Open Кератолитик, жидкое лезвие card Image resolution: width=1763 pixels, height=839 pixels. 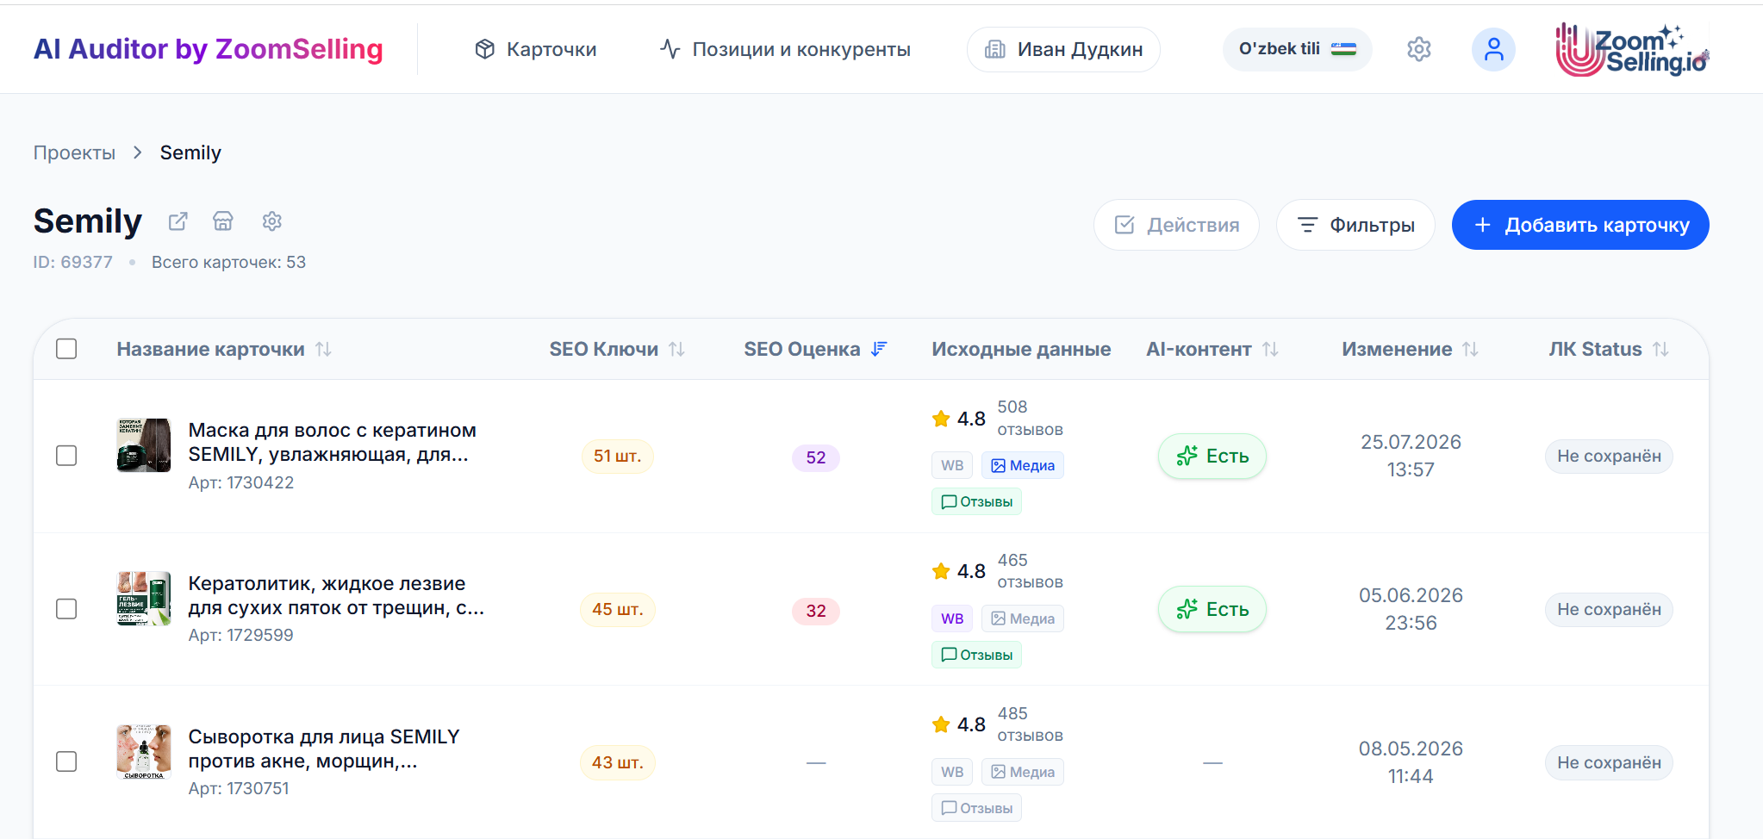(x=336, y=595)
